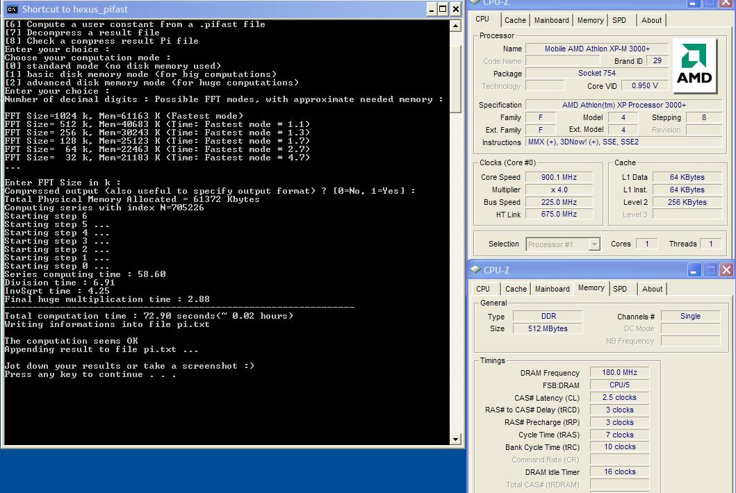
Task: Switch to Cache tab in lower CPU-Z window
Action: 516,289
